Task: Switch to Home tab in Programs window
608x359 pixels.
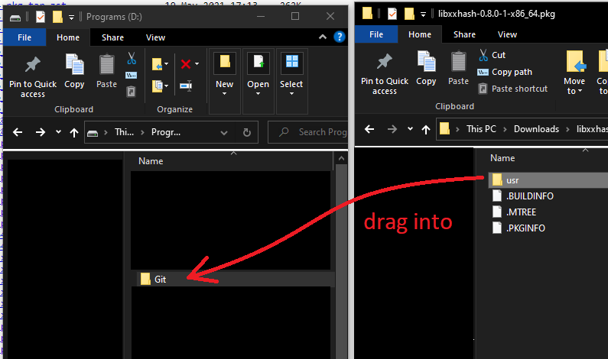Action: click(68, 37)
